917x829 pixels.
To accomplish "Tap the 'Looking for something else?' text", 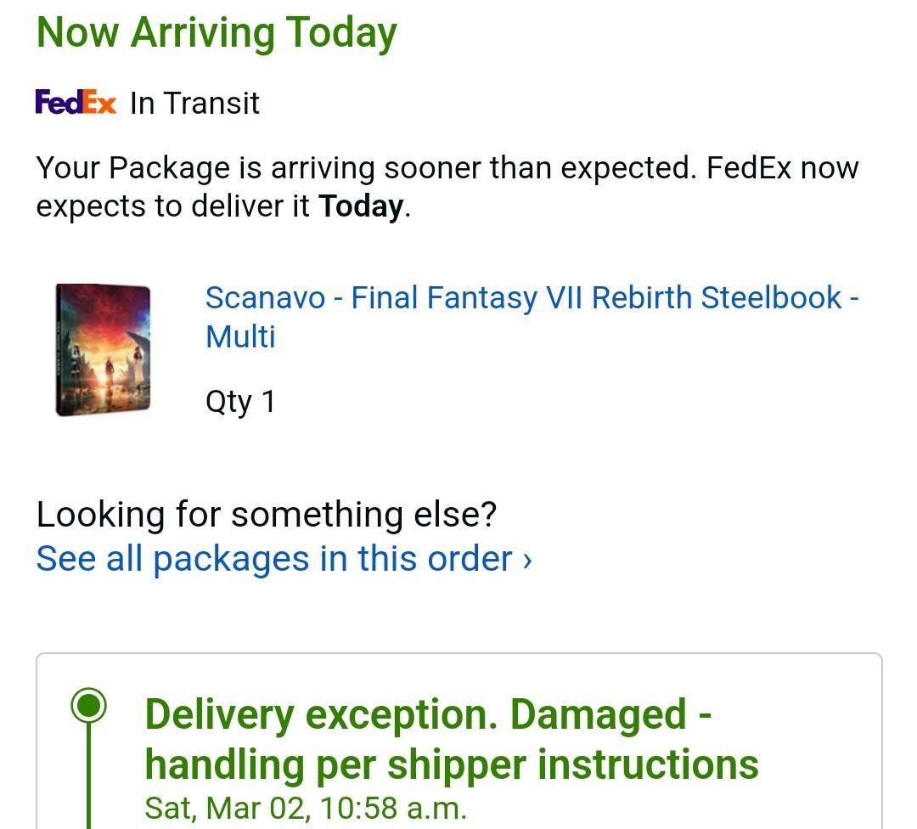I will click(266, 515).
